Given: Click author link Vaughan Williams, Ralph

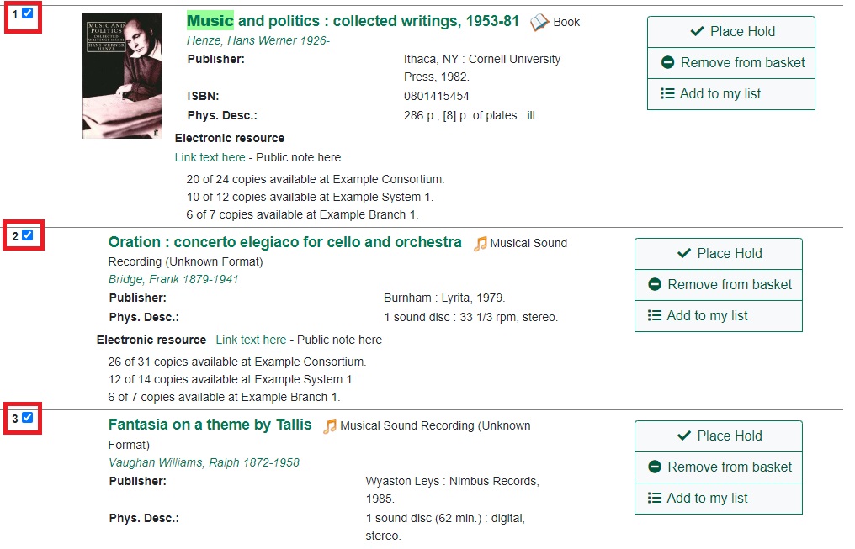Looking at the screenshot, I should click(x=204, y=462).
